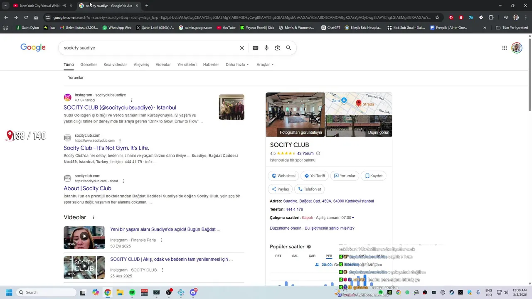Select PZT day in popular times
Image resolution: width=532 pixels, height=299 pixels.
[x=278, y=256]
